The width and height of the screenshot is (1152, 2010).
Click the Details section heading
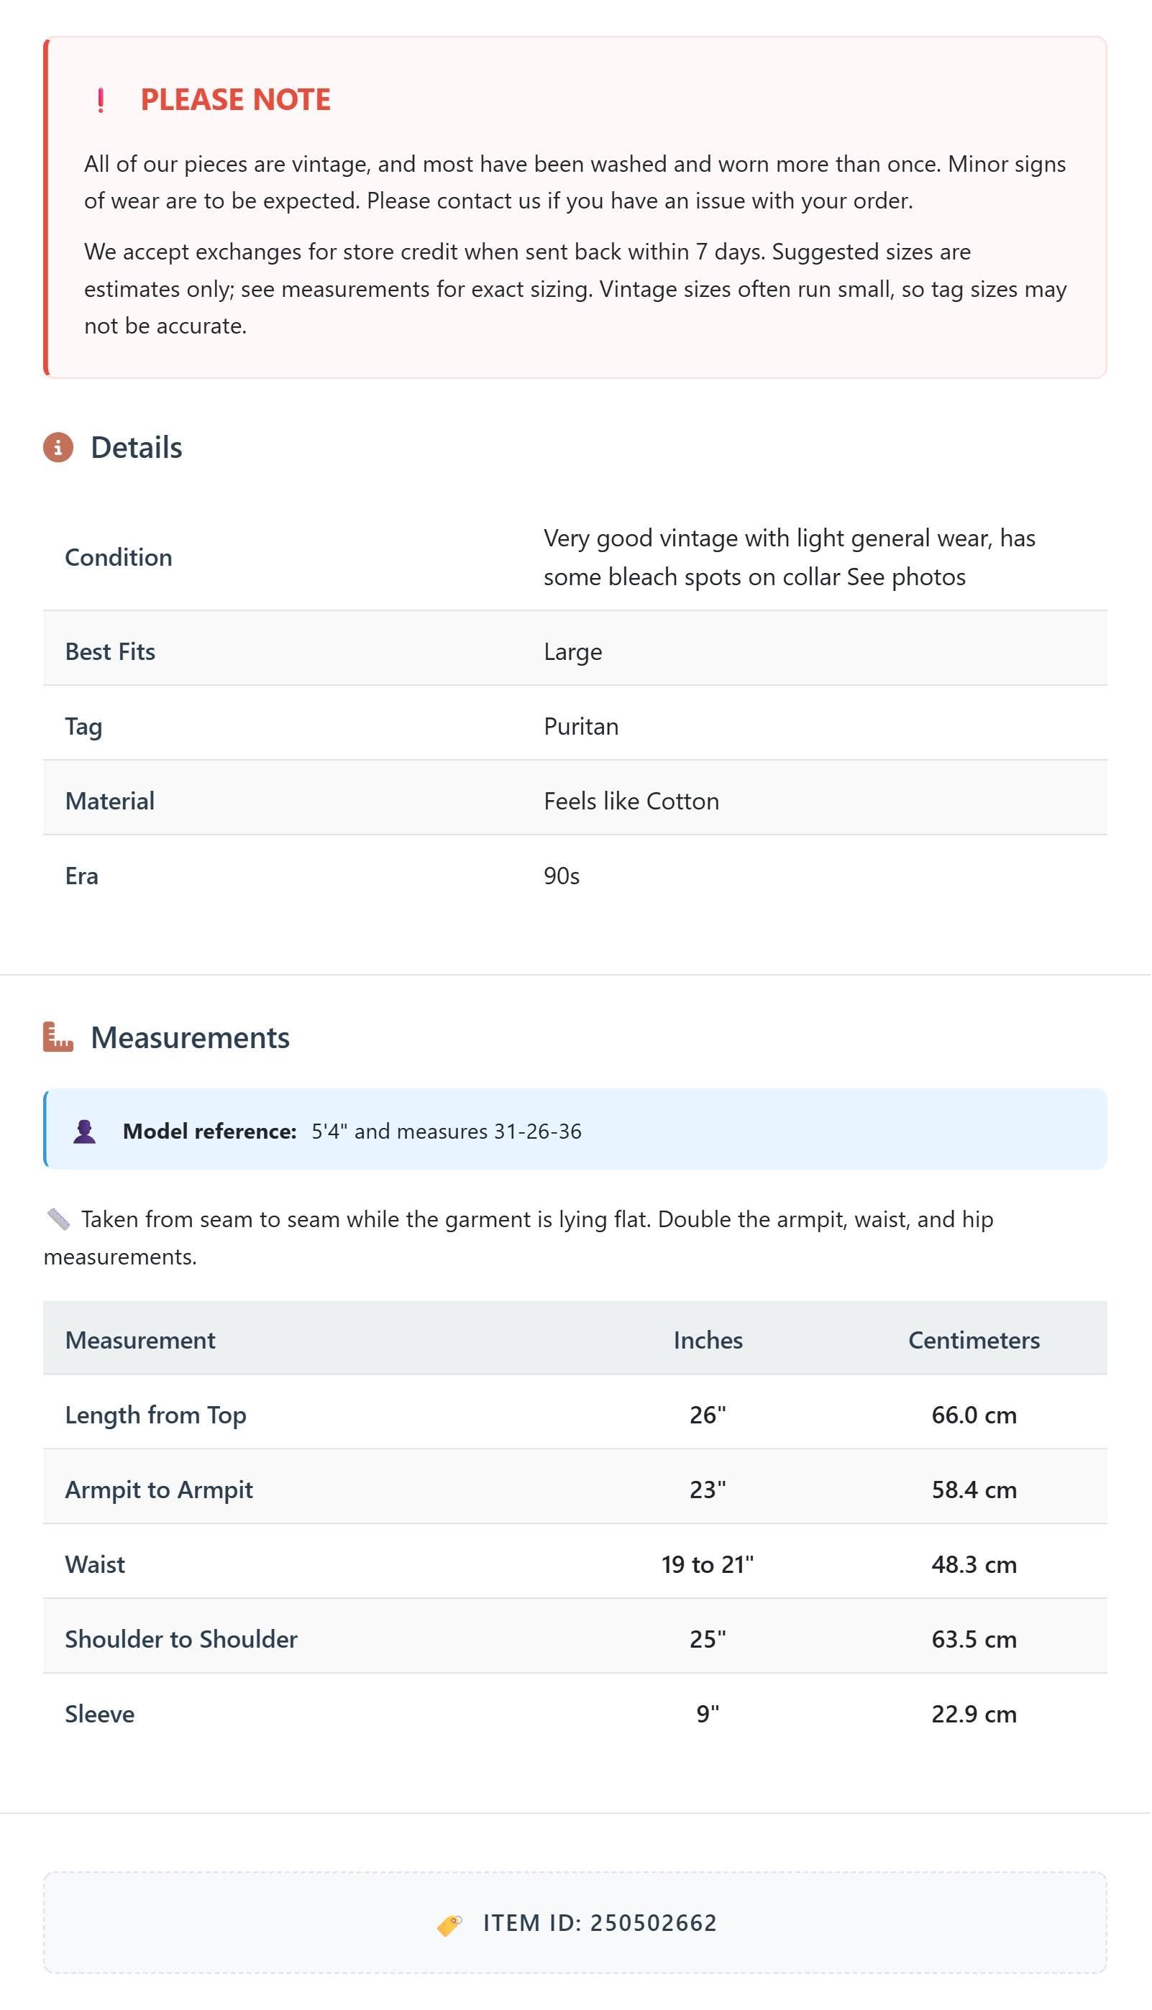[136, 448]
